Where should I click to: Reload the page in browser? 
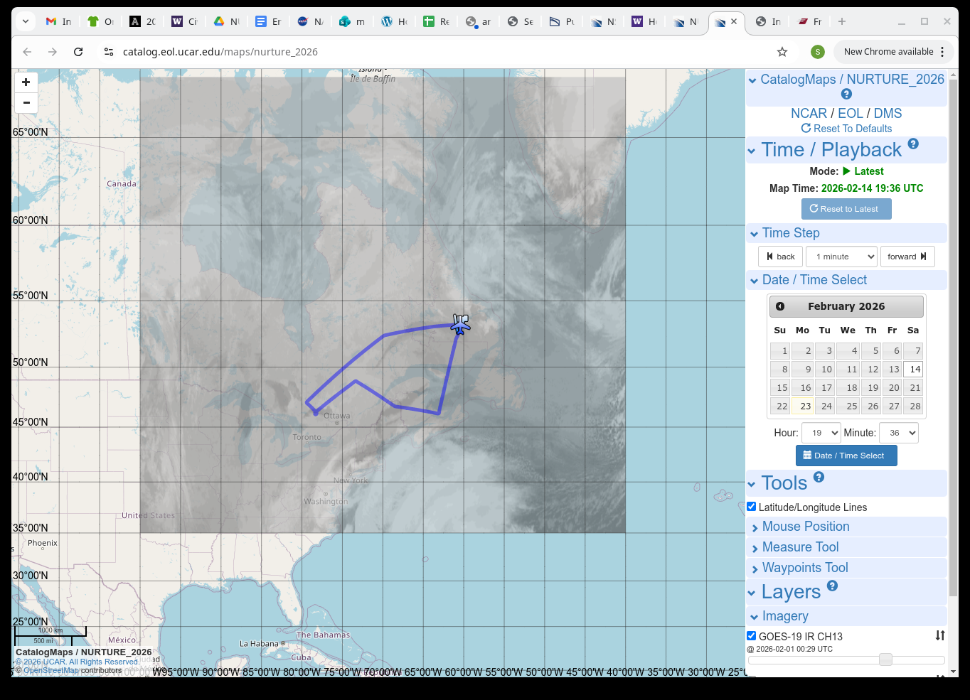tap(78, 52)
